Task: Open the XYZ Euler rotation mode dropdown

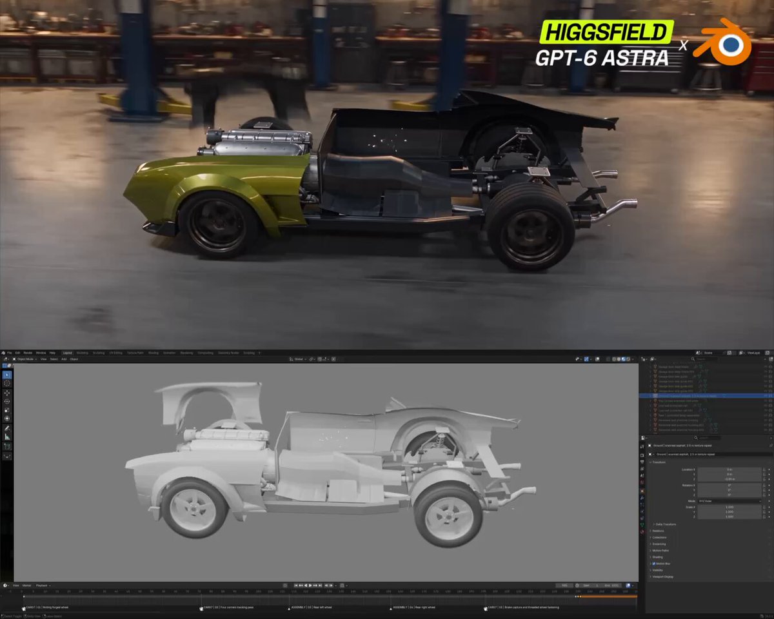Action: tap(729, 500)
